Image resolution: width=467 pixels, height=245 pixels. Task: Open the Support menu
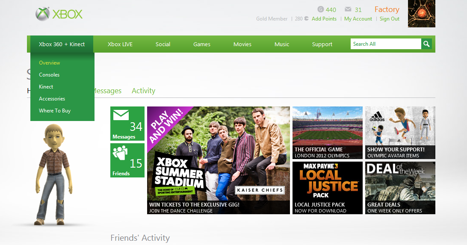(x=322, y=44)
